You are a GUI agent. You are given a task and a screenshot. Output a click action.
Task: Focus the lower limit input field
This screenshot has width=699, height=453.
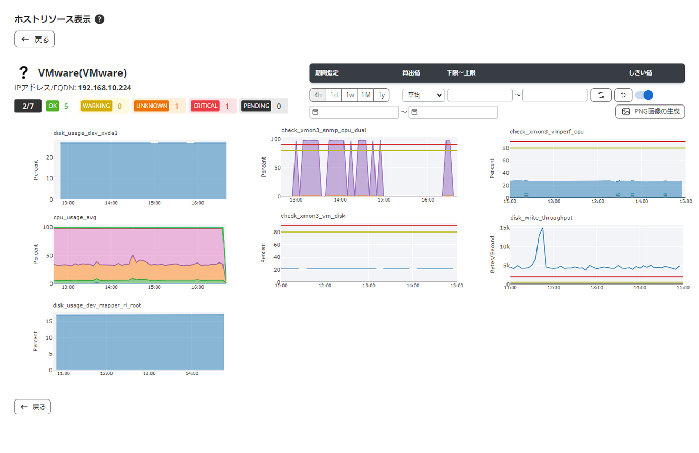pos(480,95)
